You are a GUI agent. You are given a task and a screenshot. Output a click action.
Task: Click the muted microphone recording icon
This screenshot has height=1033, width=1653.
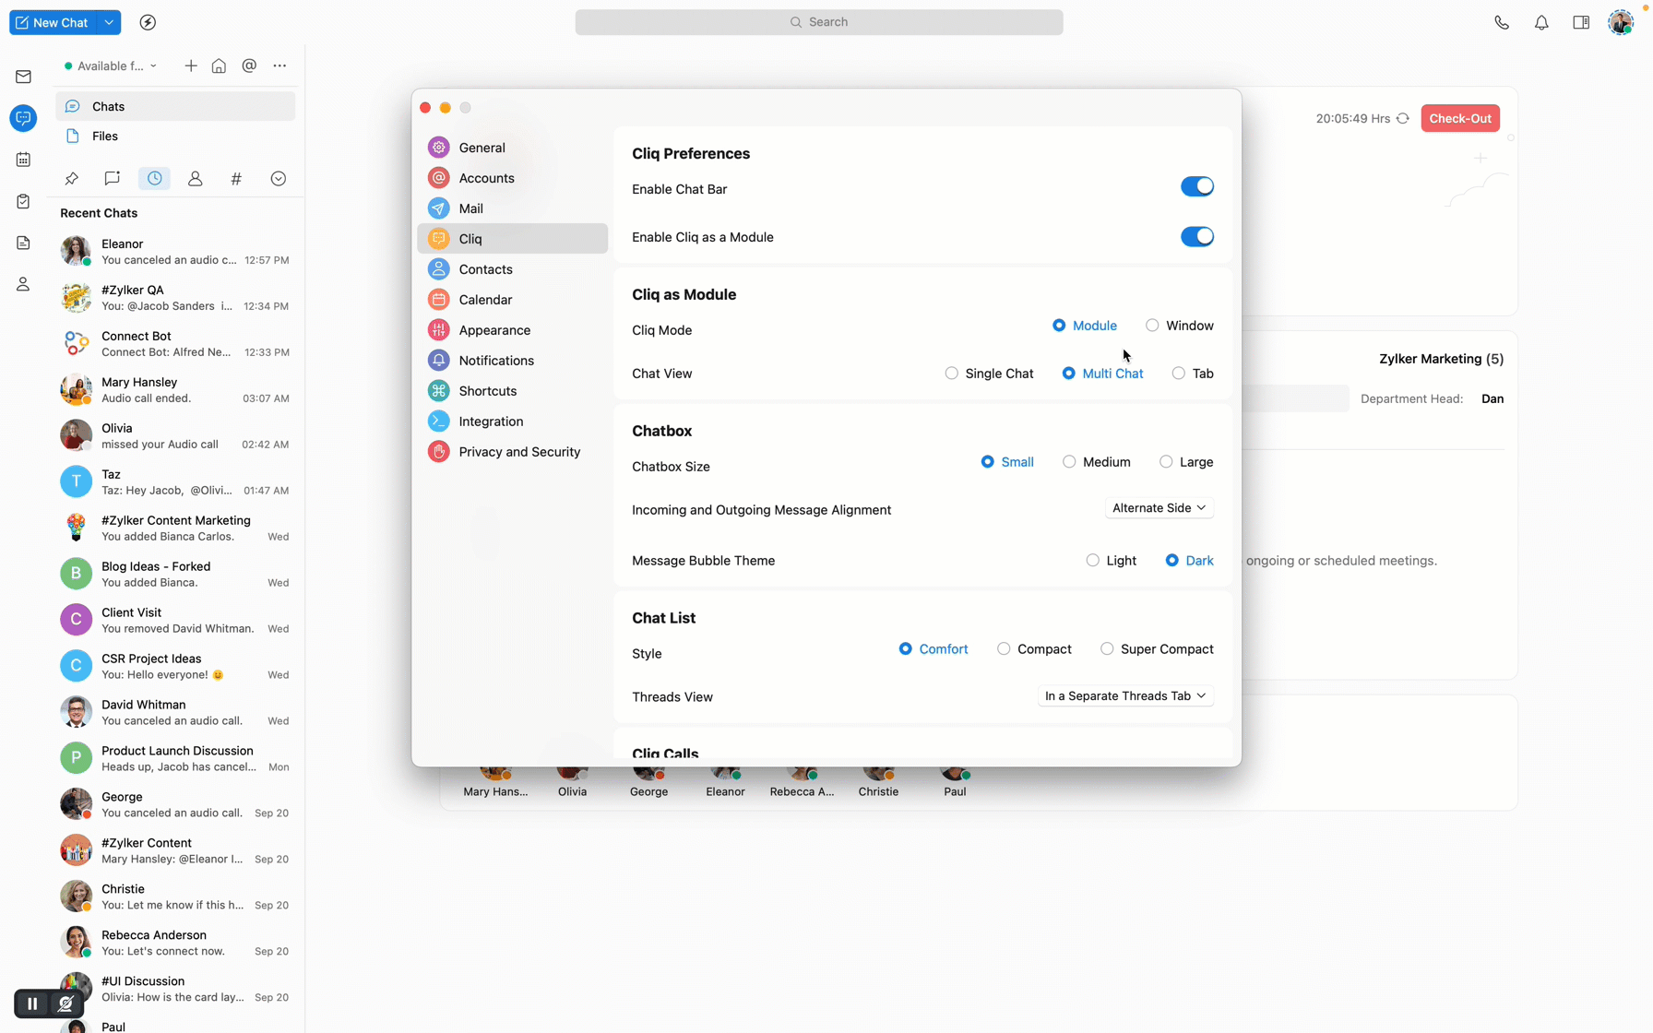click(x=65, y=1003)
